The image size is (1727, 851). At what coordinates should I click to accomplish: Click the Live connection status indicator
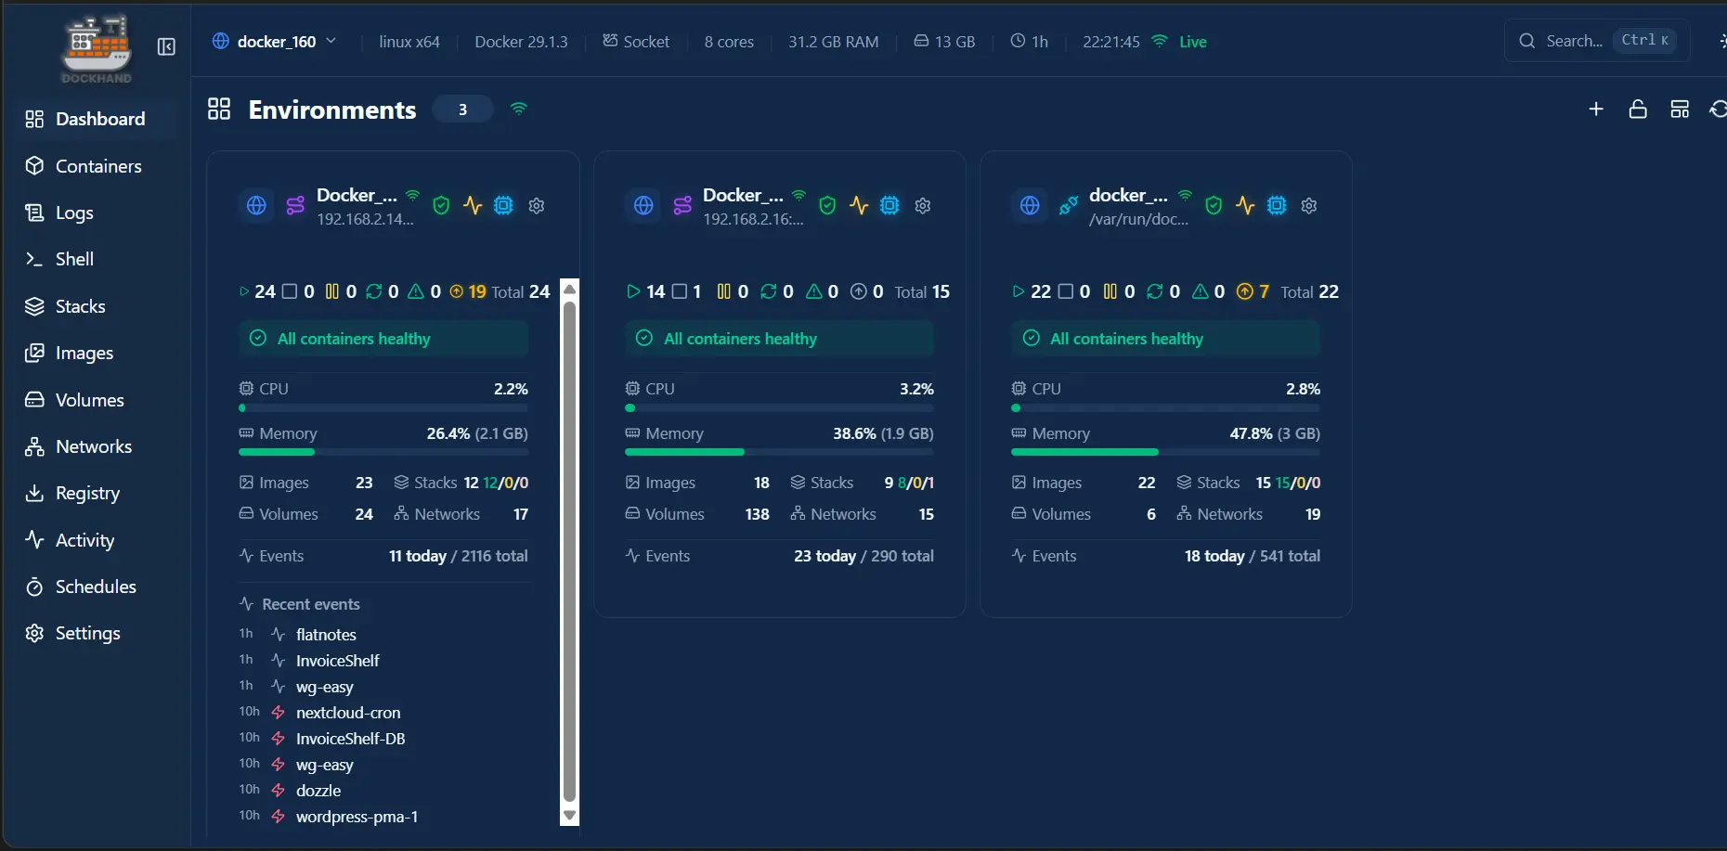click(x=1179, y=42)
